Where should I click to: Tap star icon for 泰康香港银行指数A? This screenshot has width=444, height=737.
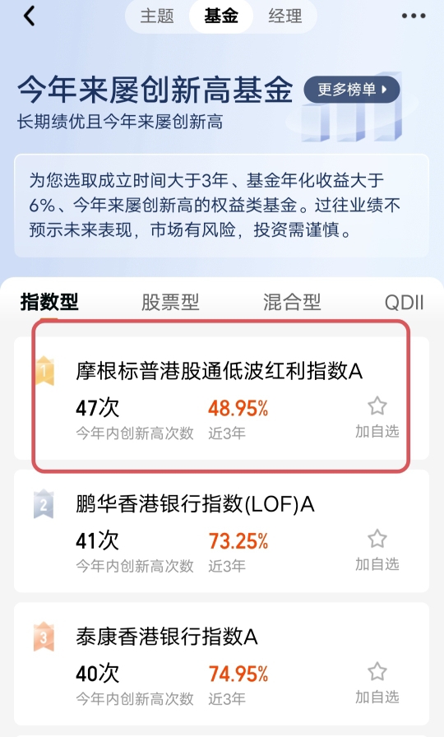coord(377,672)
